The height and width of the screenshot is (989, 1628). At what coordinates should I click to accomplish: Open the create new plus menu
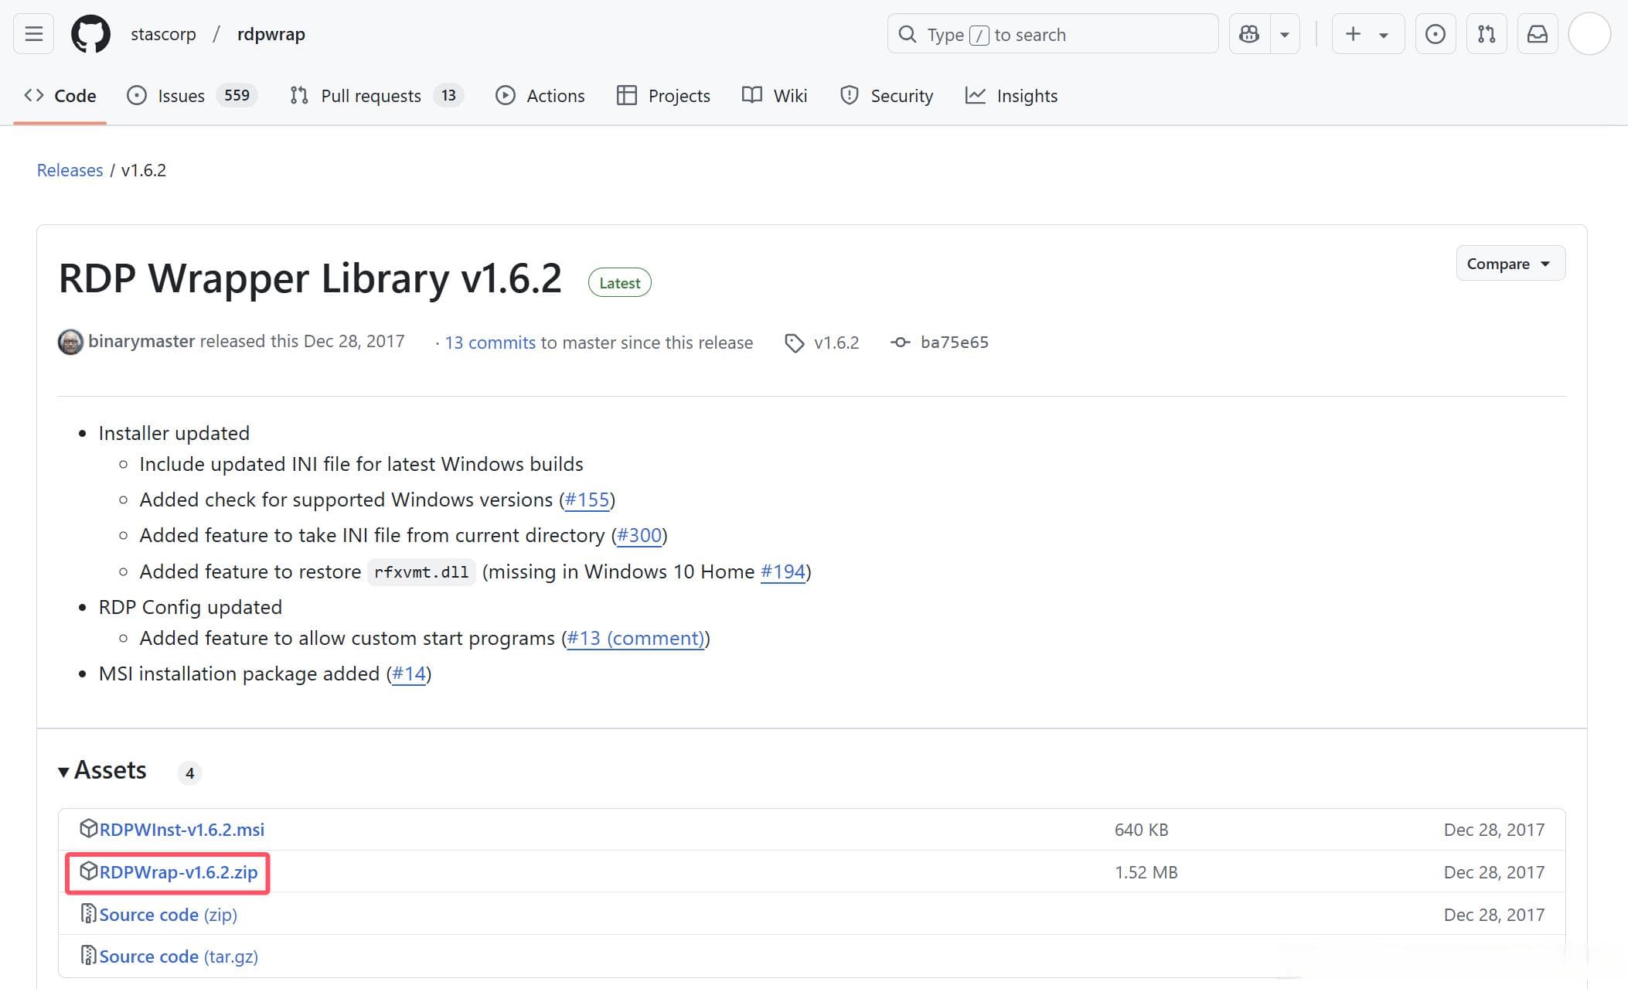pos(1367,34)
